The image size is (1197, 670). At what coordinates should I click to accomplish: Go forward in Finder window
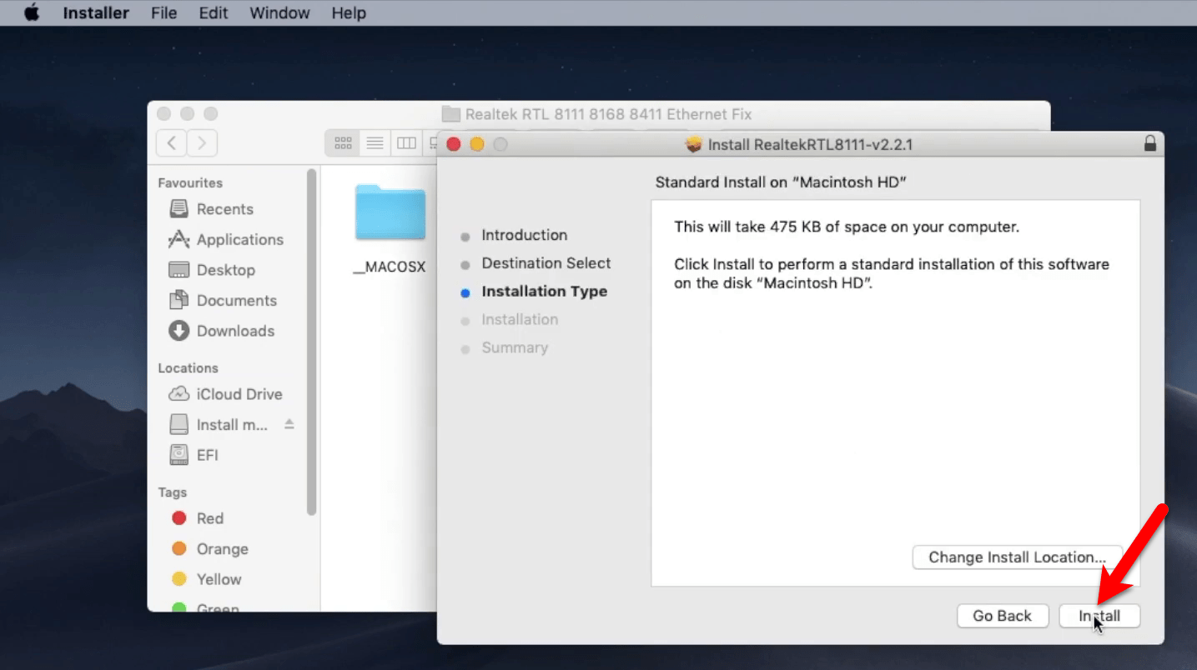pos(202,143)
